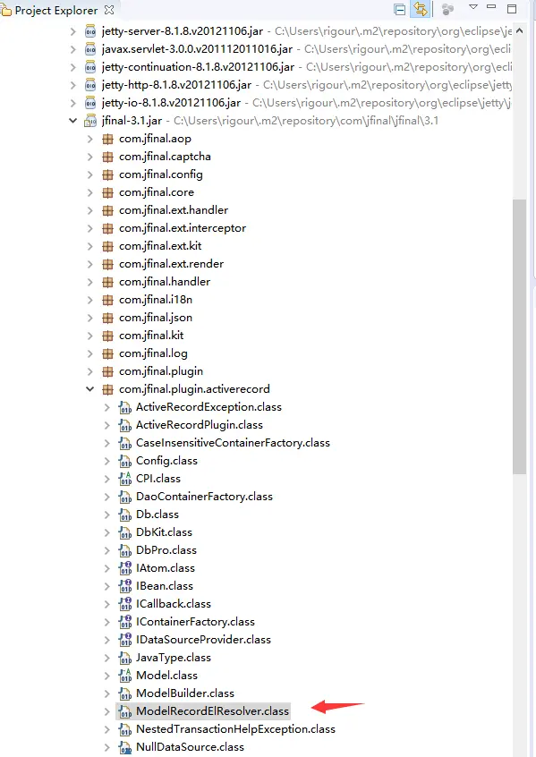Minimize the Project Explorer view
536x757 pixels.
coord(491,7)
